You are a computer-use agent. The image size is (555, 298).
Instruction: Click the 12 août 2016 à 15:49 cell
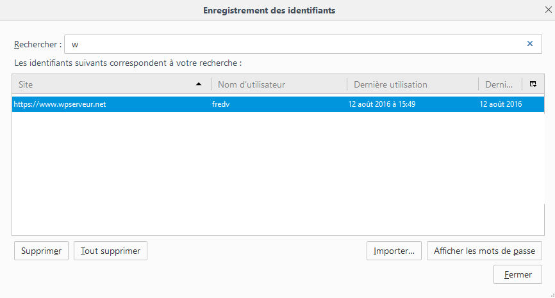pyautogui.click(x=382, y=104)
